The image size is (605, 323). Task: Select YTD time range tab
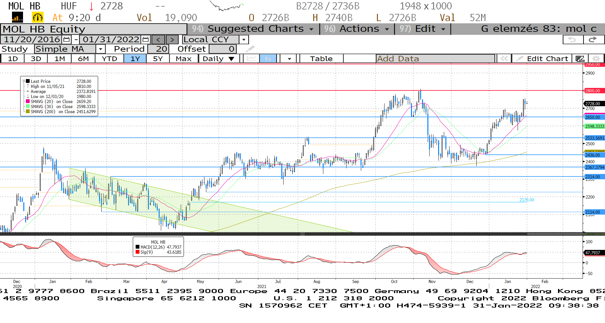pyautogui.click(x=109, y=59)
